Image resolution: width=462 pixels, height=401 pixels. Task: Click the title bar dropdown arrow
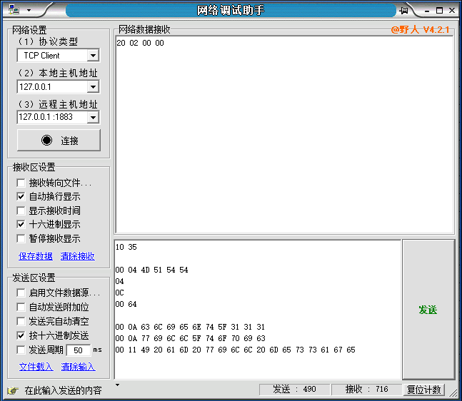(29, 10)
